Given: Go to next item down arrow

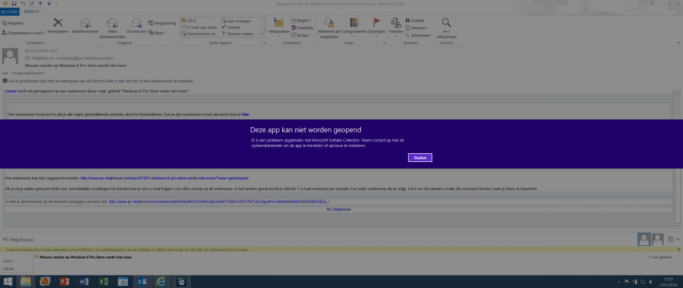Looking at the screenshot, I should coord(48,3).
